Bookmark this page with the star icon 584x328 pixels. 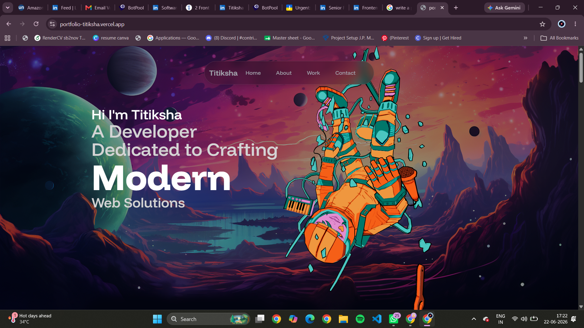click(x=542, y=24)
